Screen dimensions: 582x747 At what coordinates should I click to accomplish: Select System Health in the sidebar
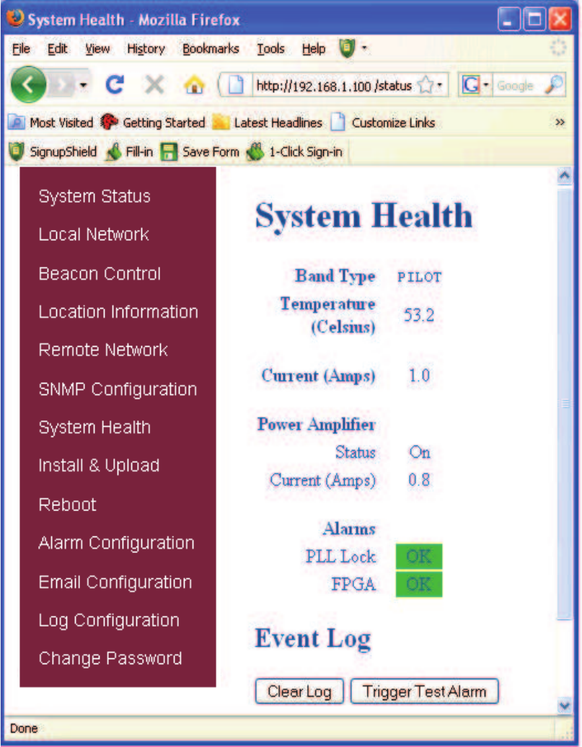coord(94,428)
